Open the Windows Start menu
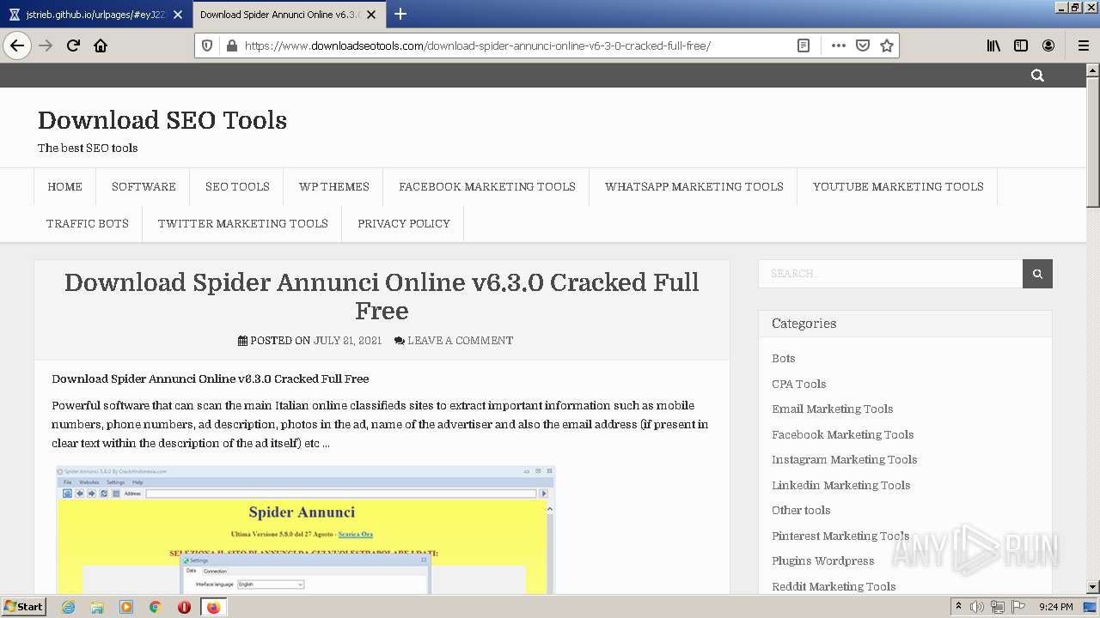This screenshot has height=618, width=1100. pyautogui.click(x=23, y=607)
